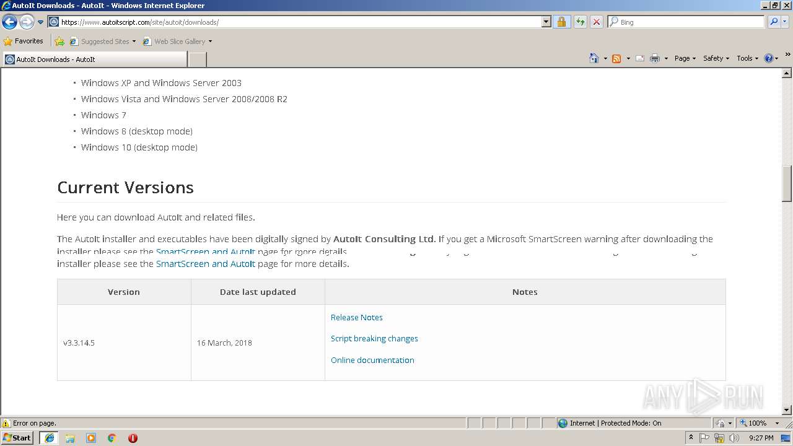Open the Release Notes link

[x=356, y=317]
